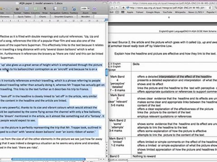Click Safari add bookmark plus button

123,8
